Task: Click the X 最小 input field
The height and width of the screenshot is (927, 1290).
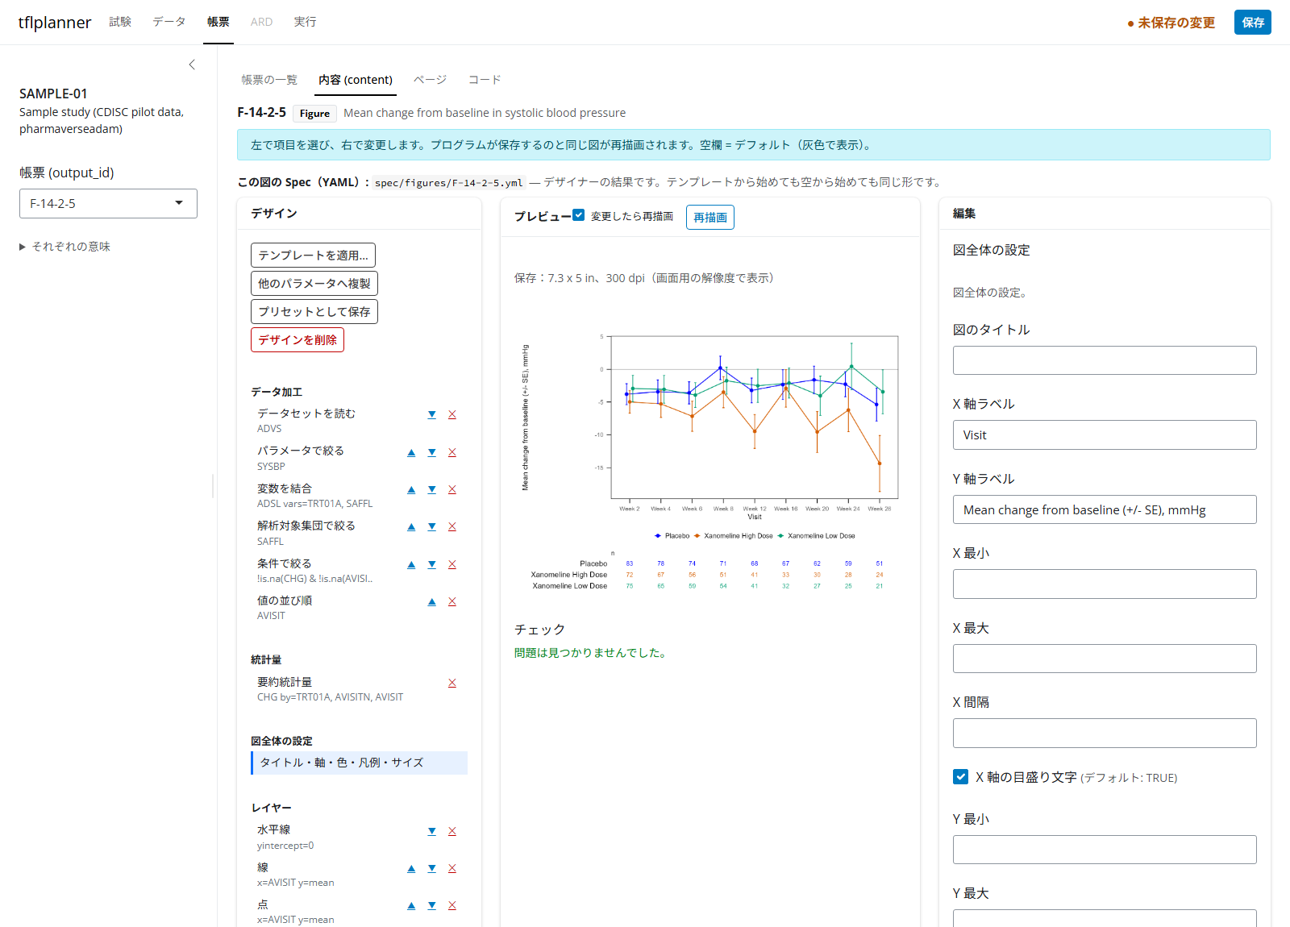Action: [x=1105, y=584]
